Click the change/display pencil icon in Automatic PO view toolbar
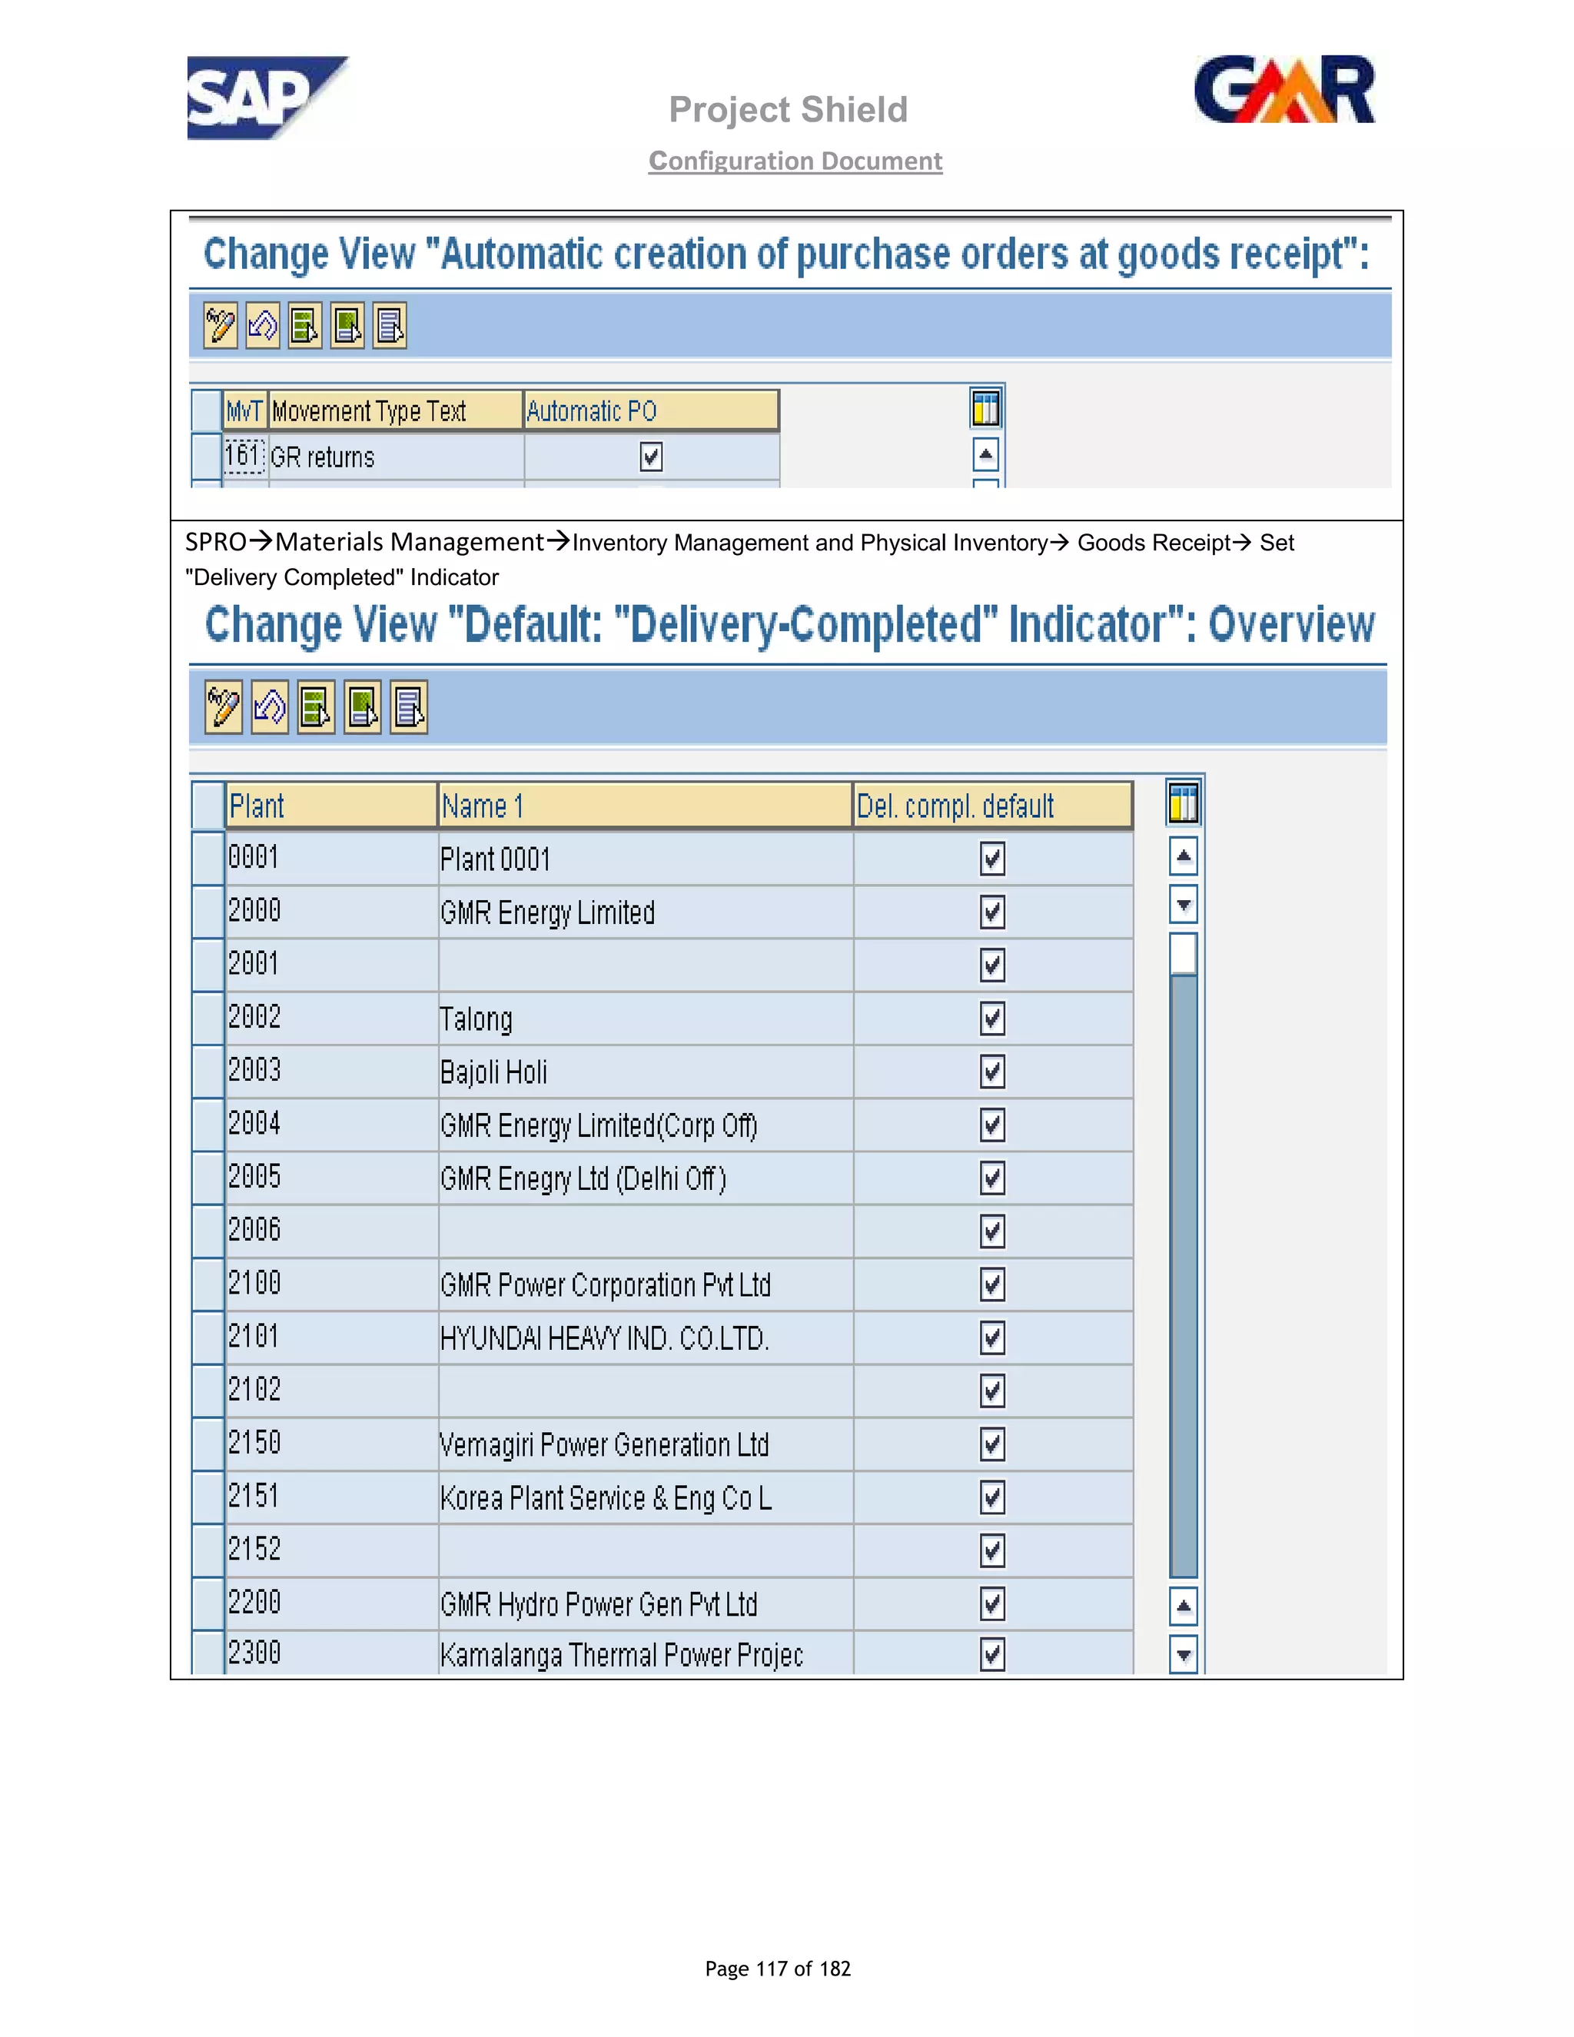This screenshot has width=1574, height=2037. point(220,325)
